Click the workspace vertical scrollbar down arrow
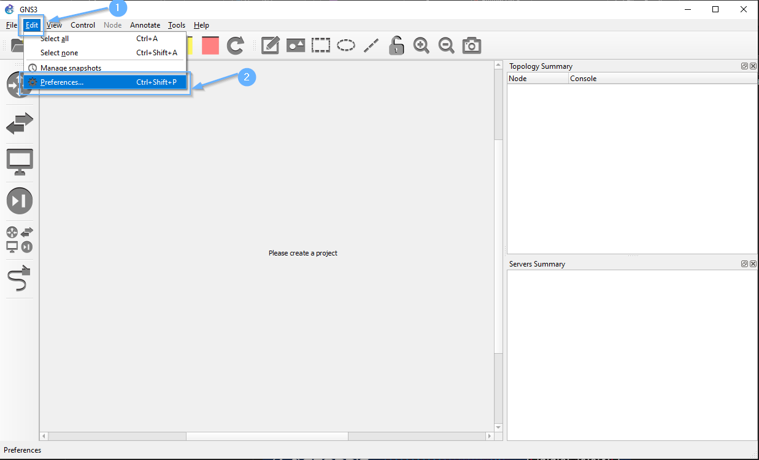The image size is (759, 460). (x=498, y=427)
